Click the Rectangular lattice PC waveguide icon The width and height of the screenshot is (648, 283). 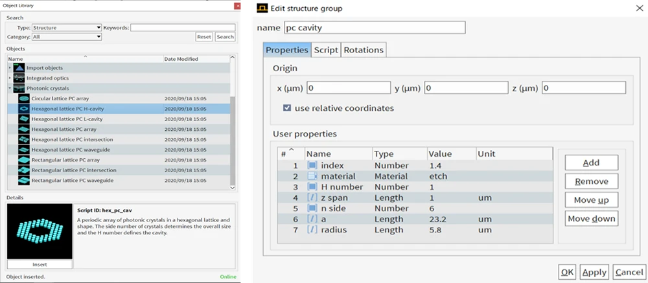point(25,181)
